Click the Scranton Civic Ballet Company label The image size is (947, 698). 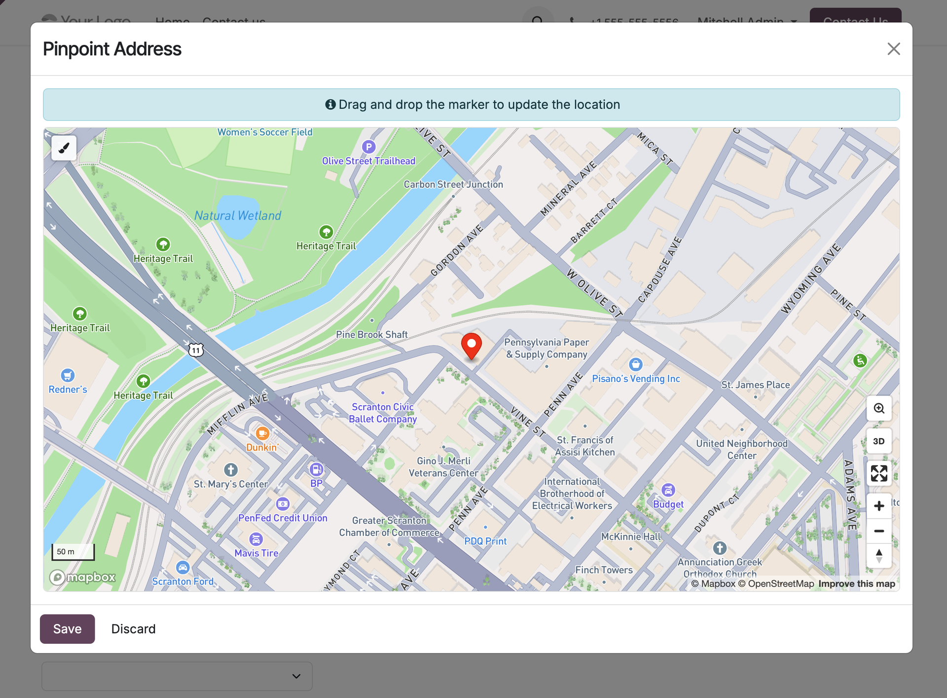(383, 413)
